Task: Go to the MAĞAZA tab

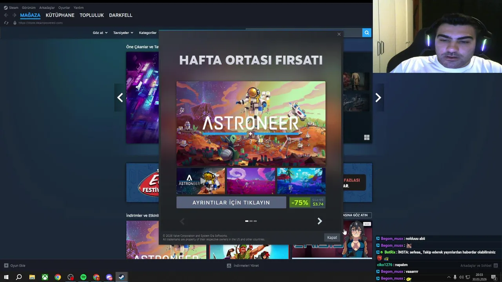Action: pos(30,15)
